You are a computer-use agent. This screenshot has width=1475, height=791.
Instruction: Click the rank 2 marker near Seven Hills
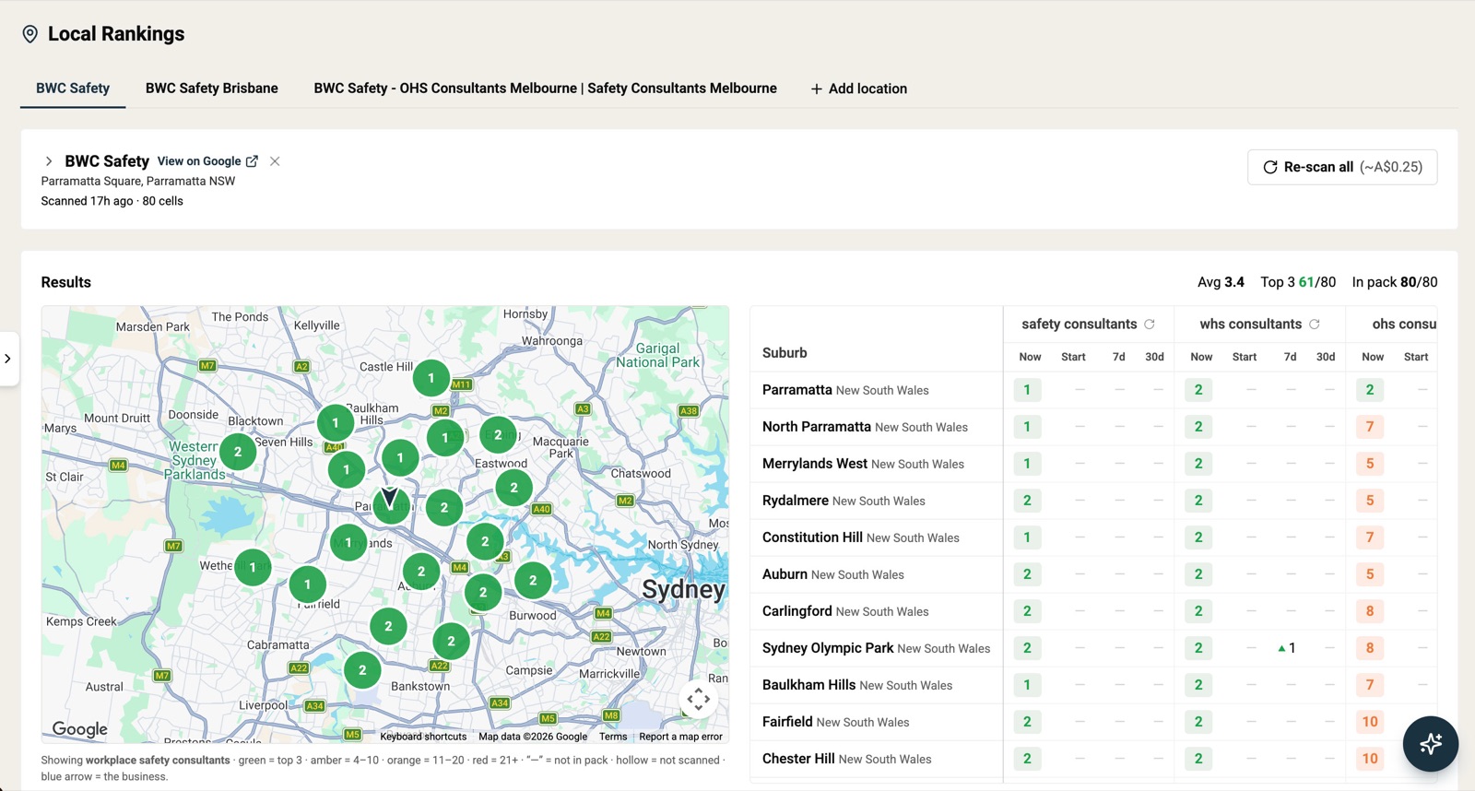point(238,452)
